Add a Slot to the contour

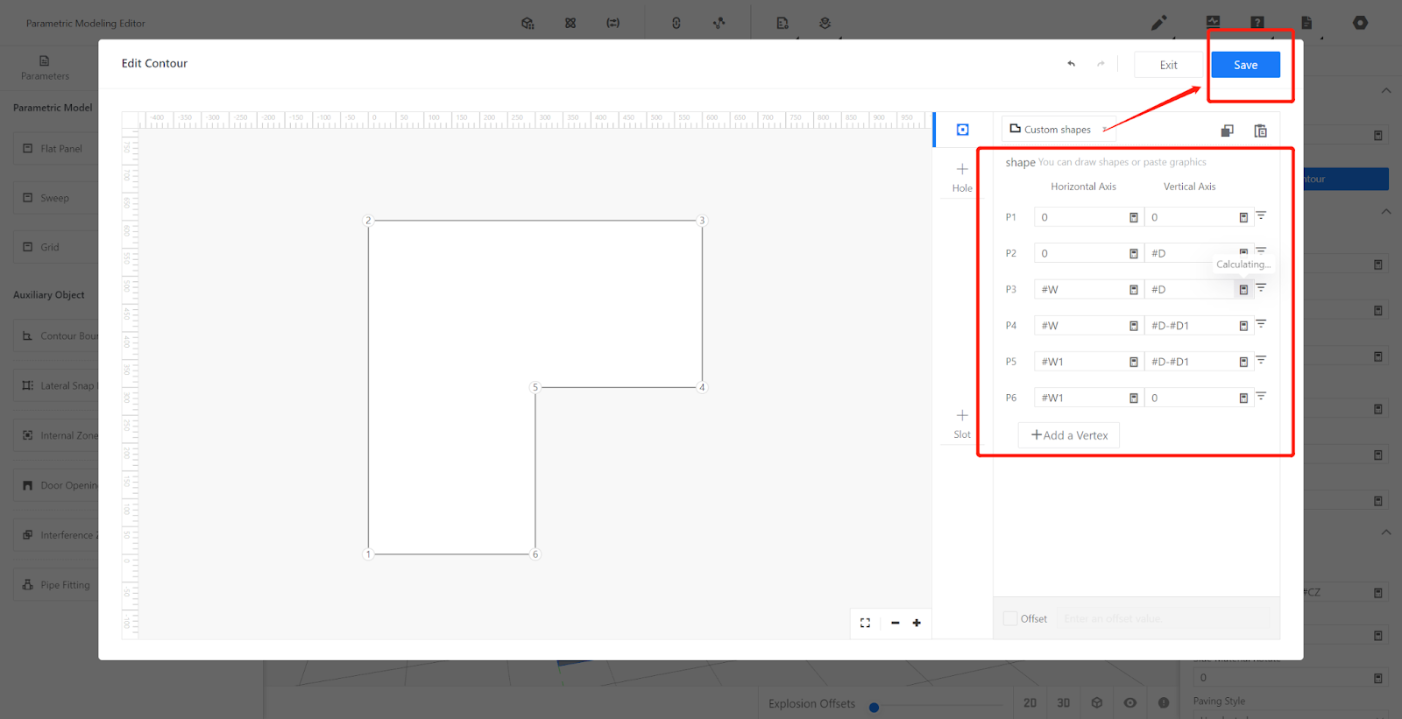pos(962,423)
